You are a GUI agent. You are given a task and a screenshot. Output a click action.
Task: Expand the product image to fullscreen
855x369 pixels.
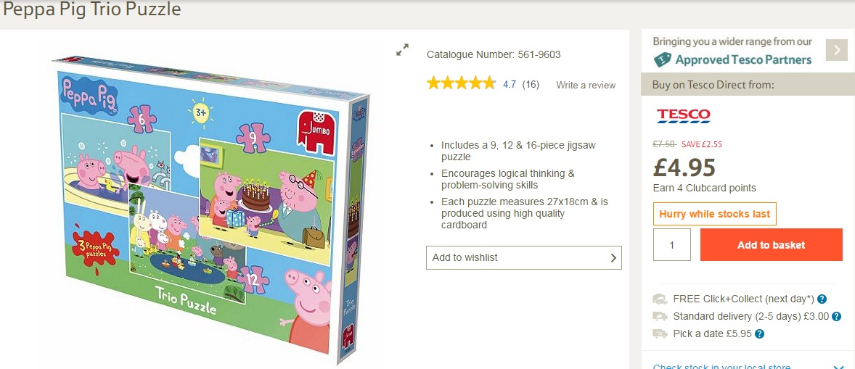(x=402, y=50)
